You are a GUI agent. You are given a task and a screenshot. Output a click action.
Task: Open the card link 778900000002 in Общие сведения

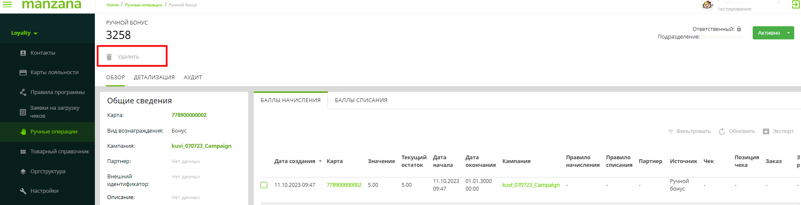[189, 115]
